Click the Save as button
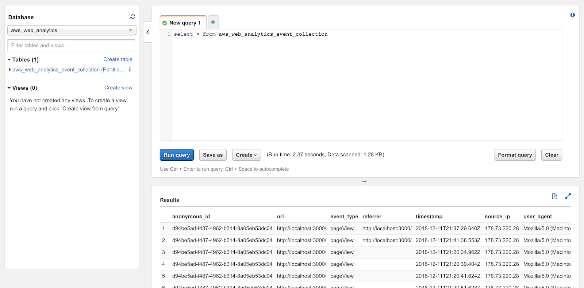This screenshot has height=288, width=584. (x=213, y=155)
